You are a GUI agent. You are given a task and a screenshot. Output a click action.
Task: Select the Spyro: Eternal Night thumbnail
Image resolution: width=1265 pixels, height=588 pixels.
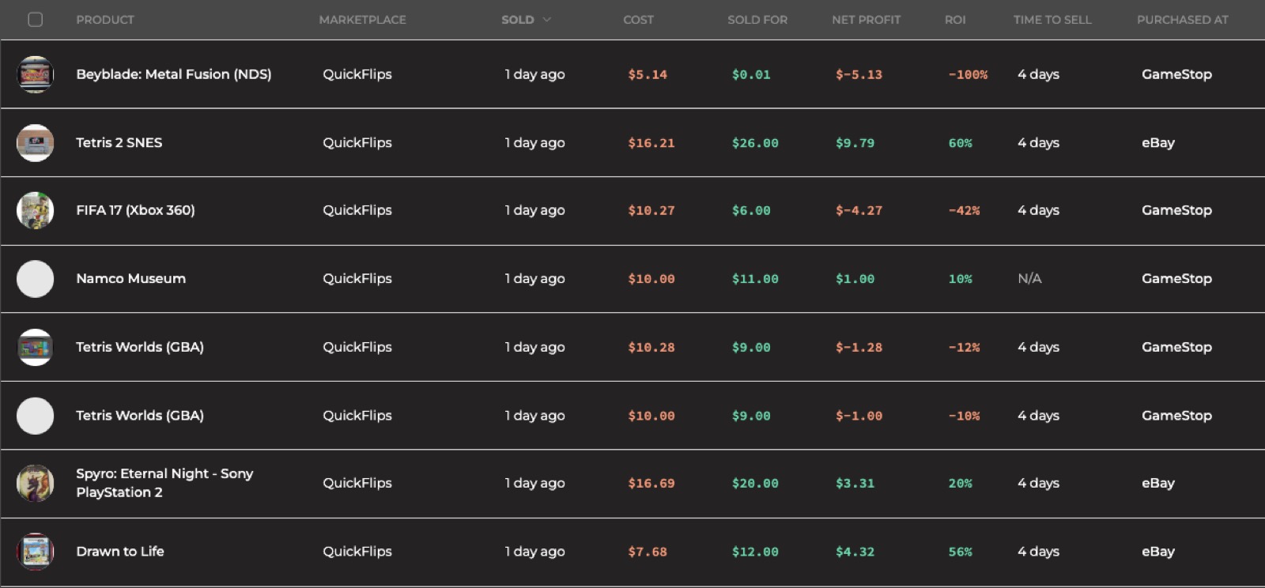click(x=35, y=484)
